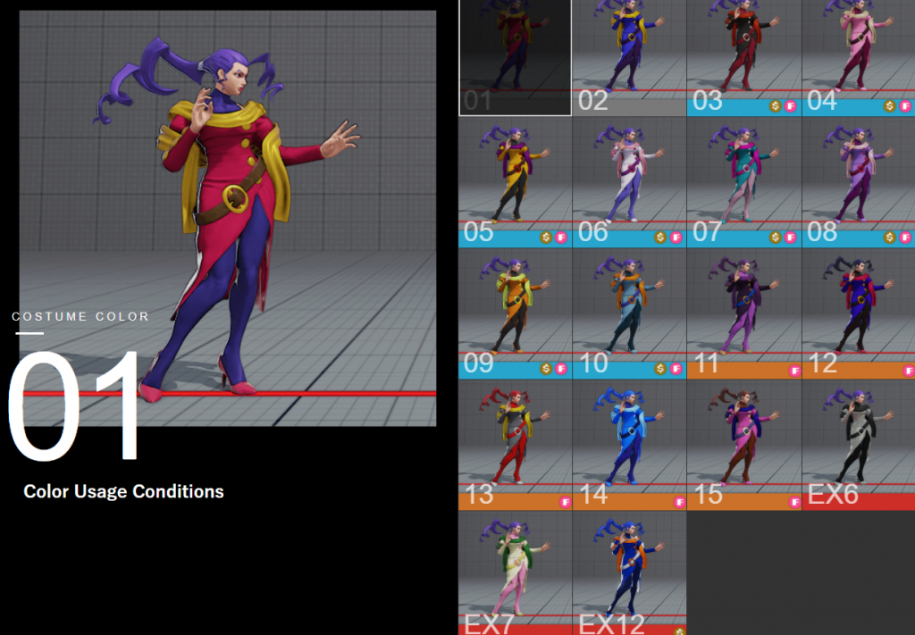
Task: Click the pink F icon on color 11
Action: (794, 371)
